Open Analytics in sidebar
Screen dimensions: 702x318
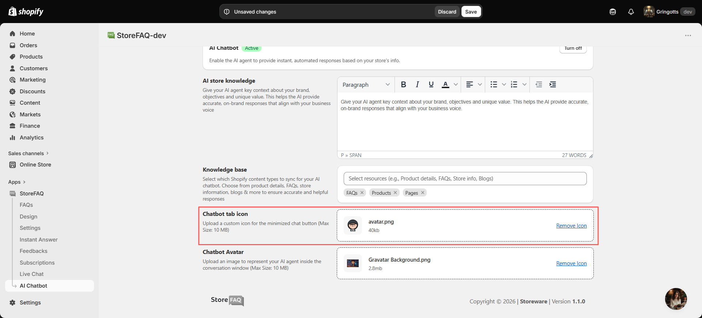point(49,138)
